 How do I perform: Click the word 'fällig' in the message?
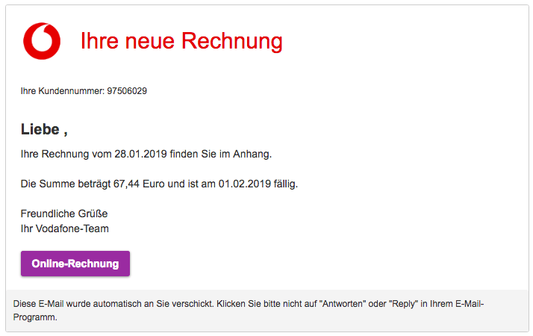pyautogui.click(x=285, y=184)
